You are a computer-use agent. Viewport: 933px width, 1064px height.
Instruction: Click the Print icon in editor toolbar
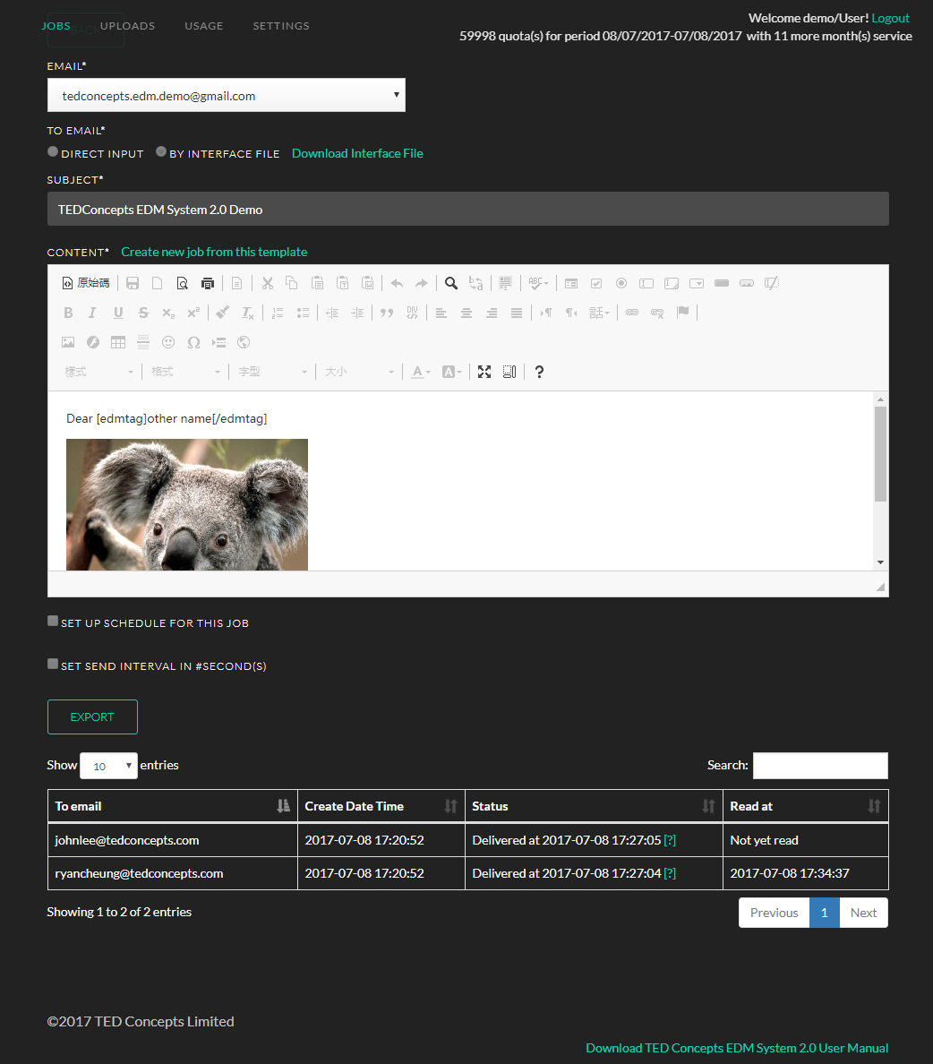(208, 283)
